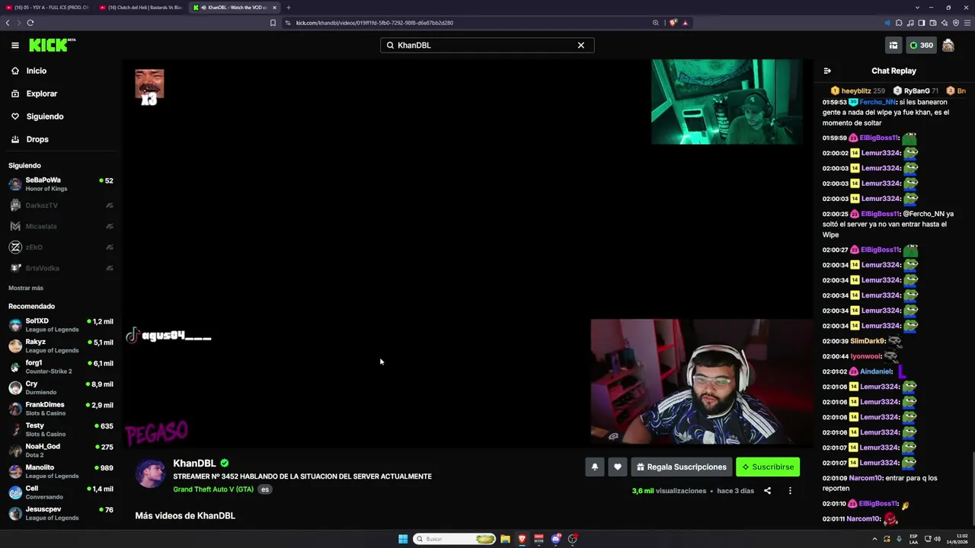Image resolution: width=975 pixels, height=548 pixels.
Task: Click the taskbar Buscar search box
Action: point(455,539)
